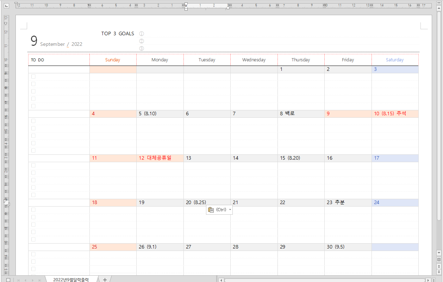Screen dimensions: 443x282
Task: Click the '30 (9.5)' date cell
Action: [348, 247]
